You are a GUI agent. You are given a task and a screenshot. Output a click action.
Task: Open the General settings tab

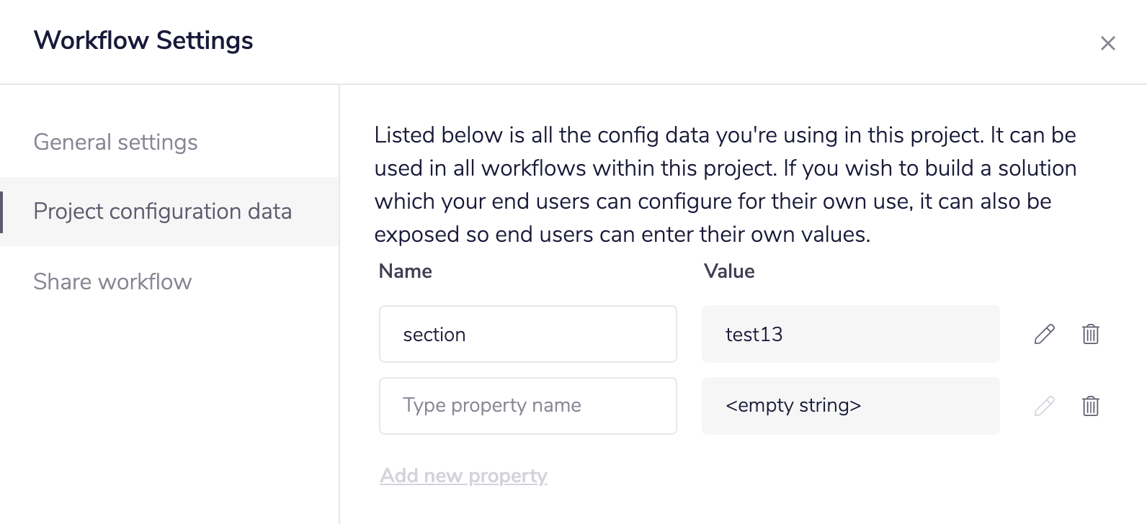115,143
